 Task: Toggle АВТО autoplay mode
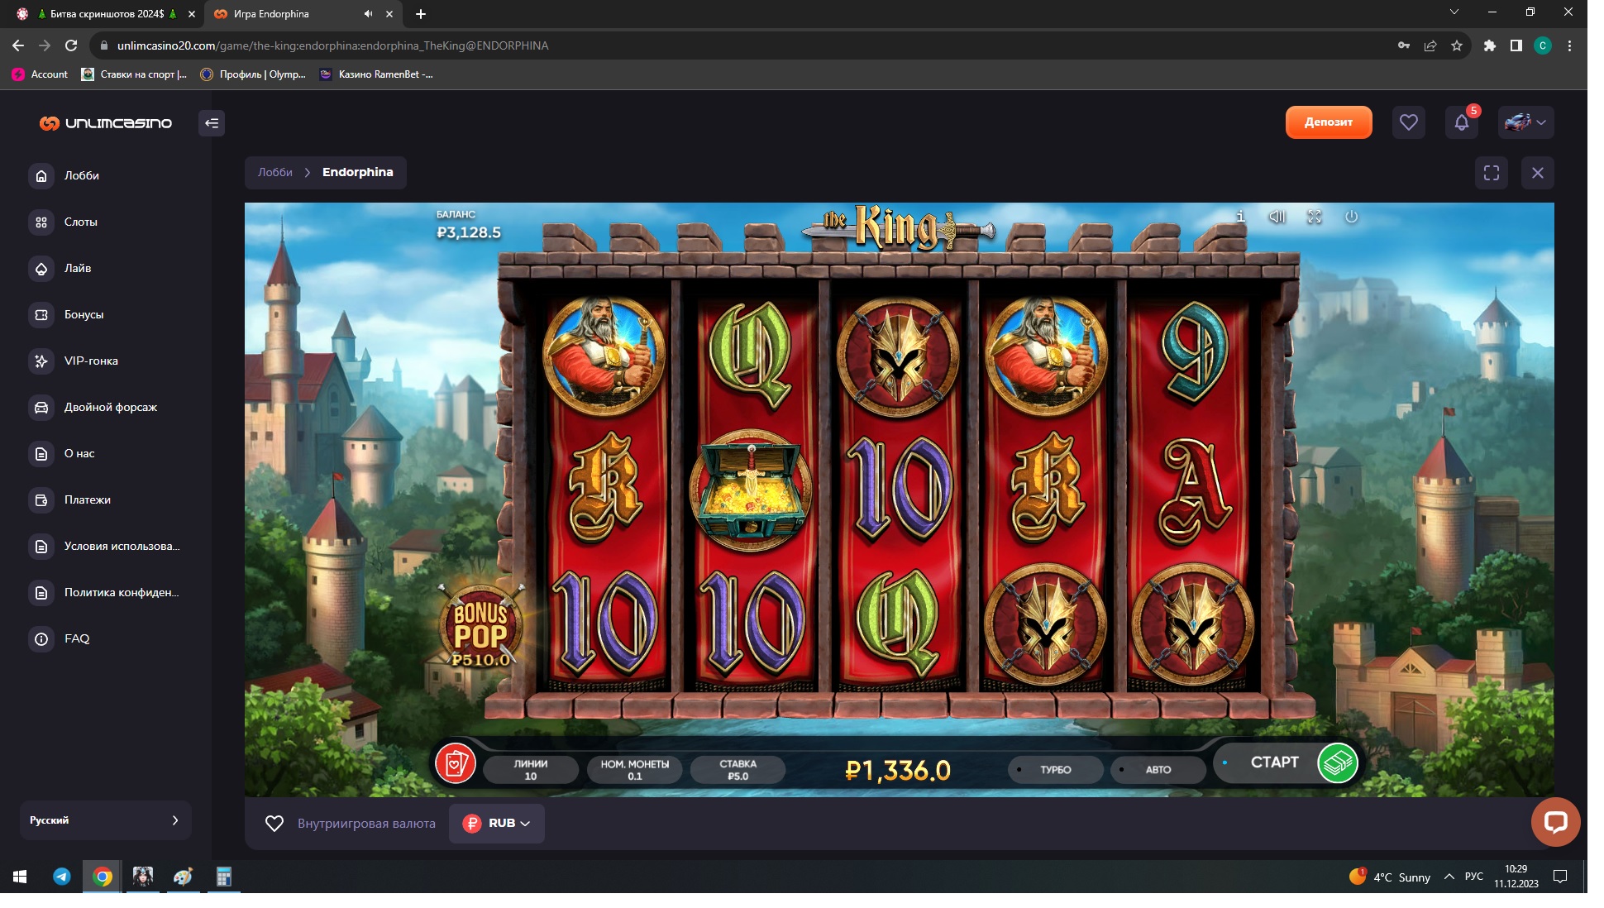click(1158, 770)
